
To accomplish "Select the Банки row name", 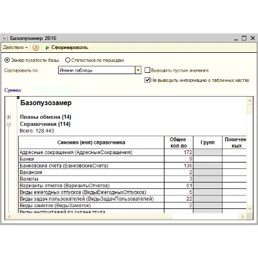I will coord(26,159).
